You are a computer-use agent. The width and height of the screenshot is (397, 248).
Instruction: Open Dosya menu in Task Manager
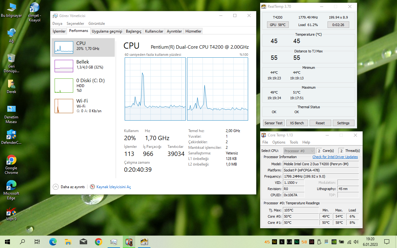pos(57,24)
